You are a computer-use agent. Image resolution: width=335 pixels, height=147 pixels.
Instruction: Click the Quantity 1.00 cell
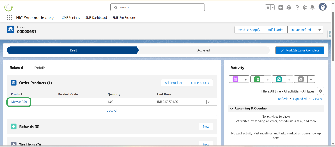pyautogui.click(x=111, y=102)
